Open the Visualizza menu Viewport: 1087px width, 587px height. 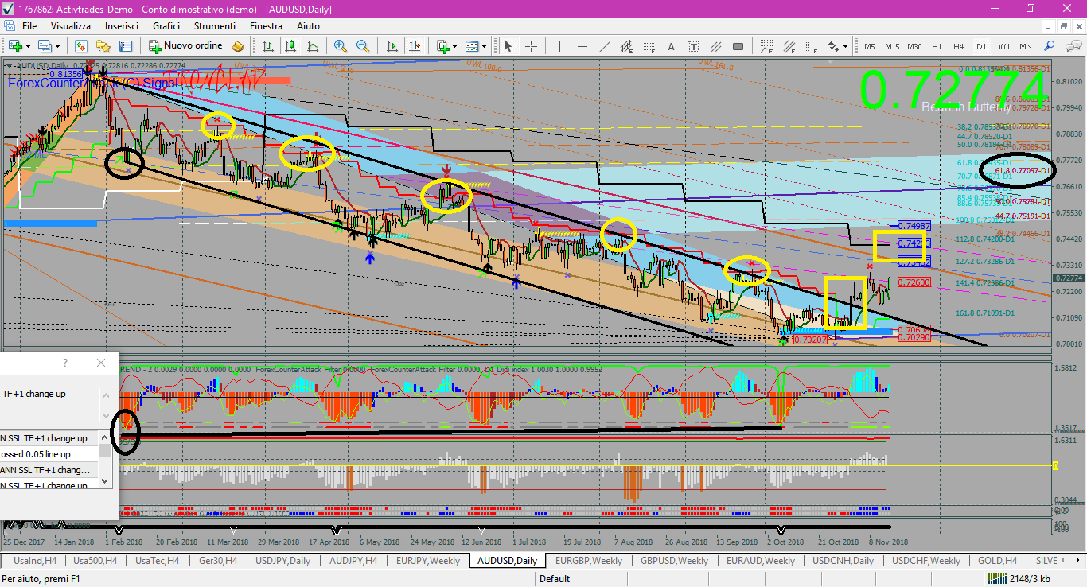[x=71, y=26]
